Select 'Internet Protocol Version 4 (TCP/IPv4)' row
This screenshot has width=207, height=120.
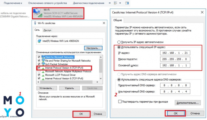(64, 68)
